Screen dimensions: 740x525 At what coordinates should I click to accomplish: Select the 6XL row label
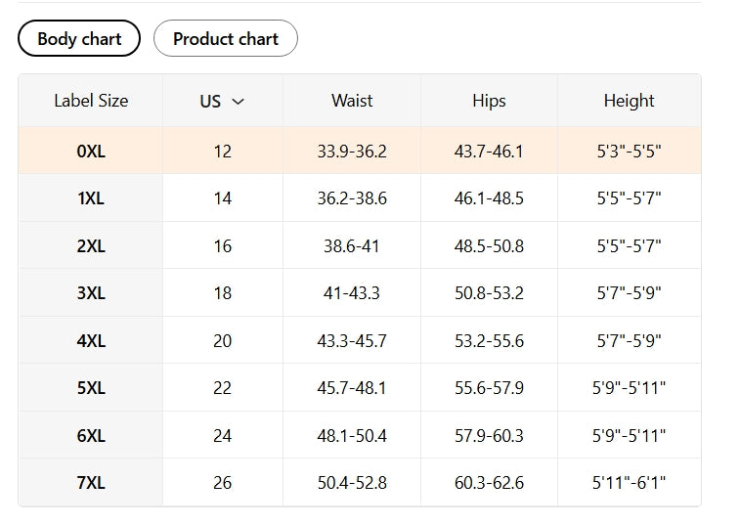pyautogui.click(x=91, y=436)
